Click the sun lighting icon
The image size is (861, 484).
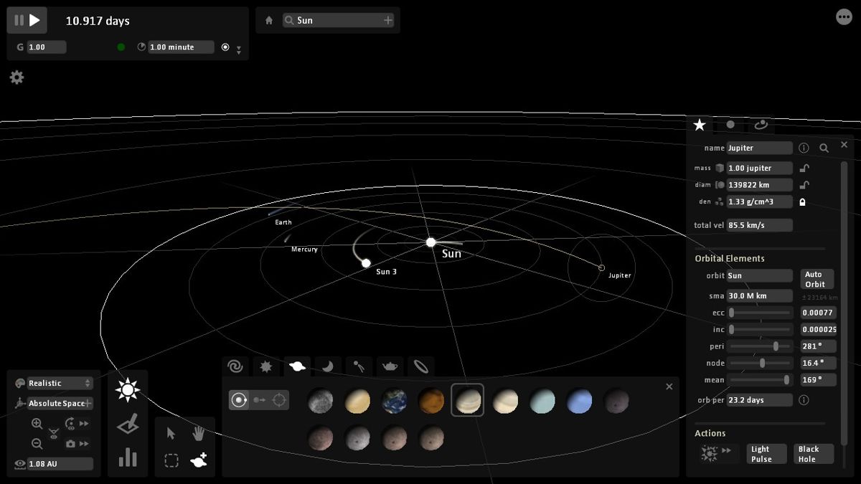point(128,389)
